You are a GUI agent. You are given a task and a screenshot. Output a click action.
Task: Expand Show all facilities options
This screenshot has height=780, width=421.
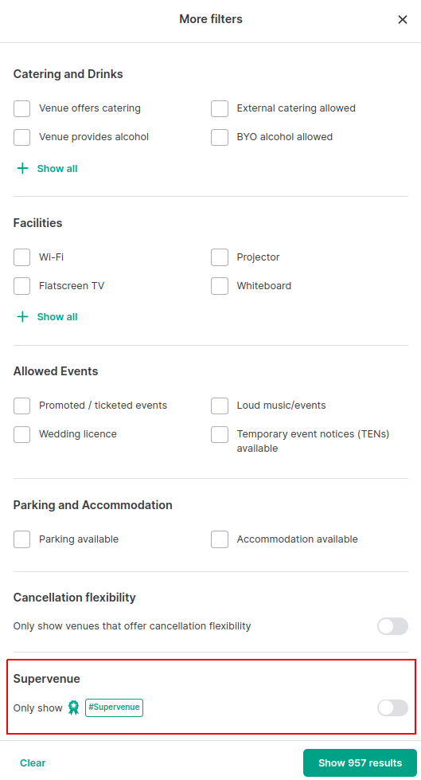[x=57, y=317]
